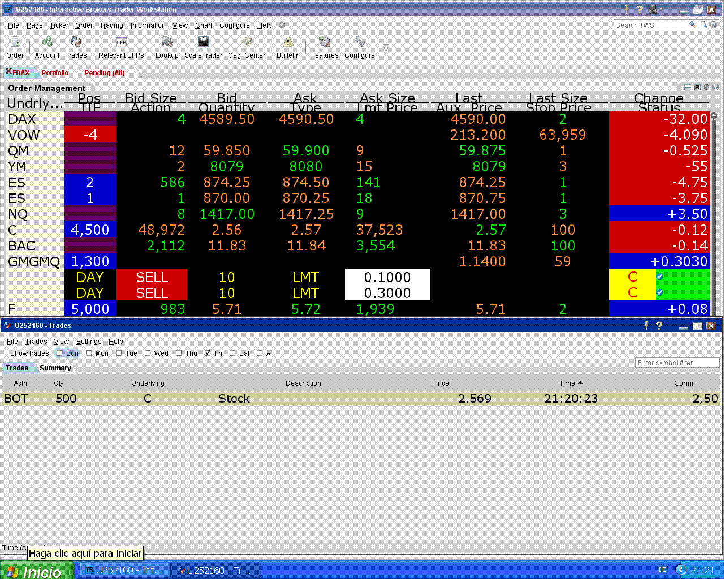Open the Ticker menu
This screenshot has height=579, width=724.
click(x=59, y=25)
